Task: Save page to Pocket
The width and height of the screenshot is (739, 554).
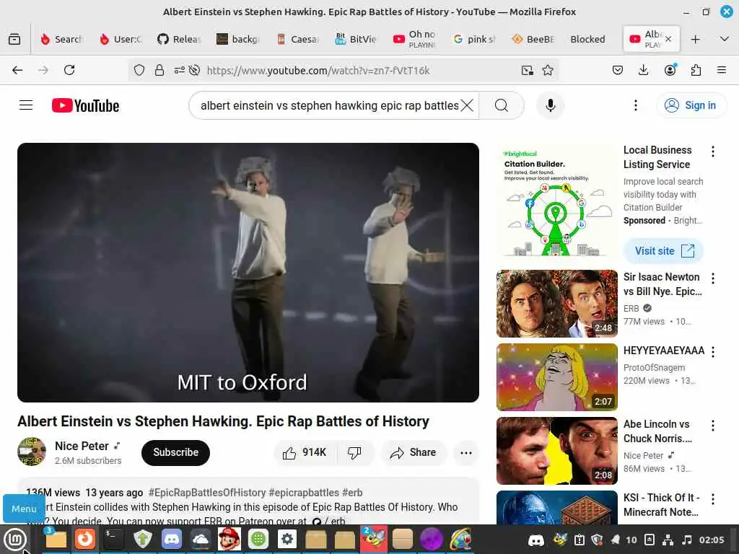Action: [618, 70]
